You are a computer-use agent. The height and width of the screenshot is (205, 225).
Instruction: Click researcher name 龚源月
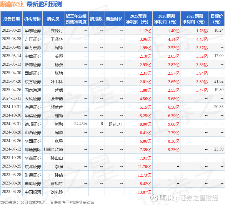tap(57, 31)
